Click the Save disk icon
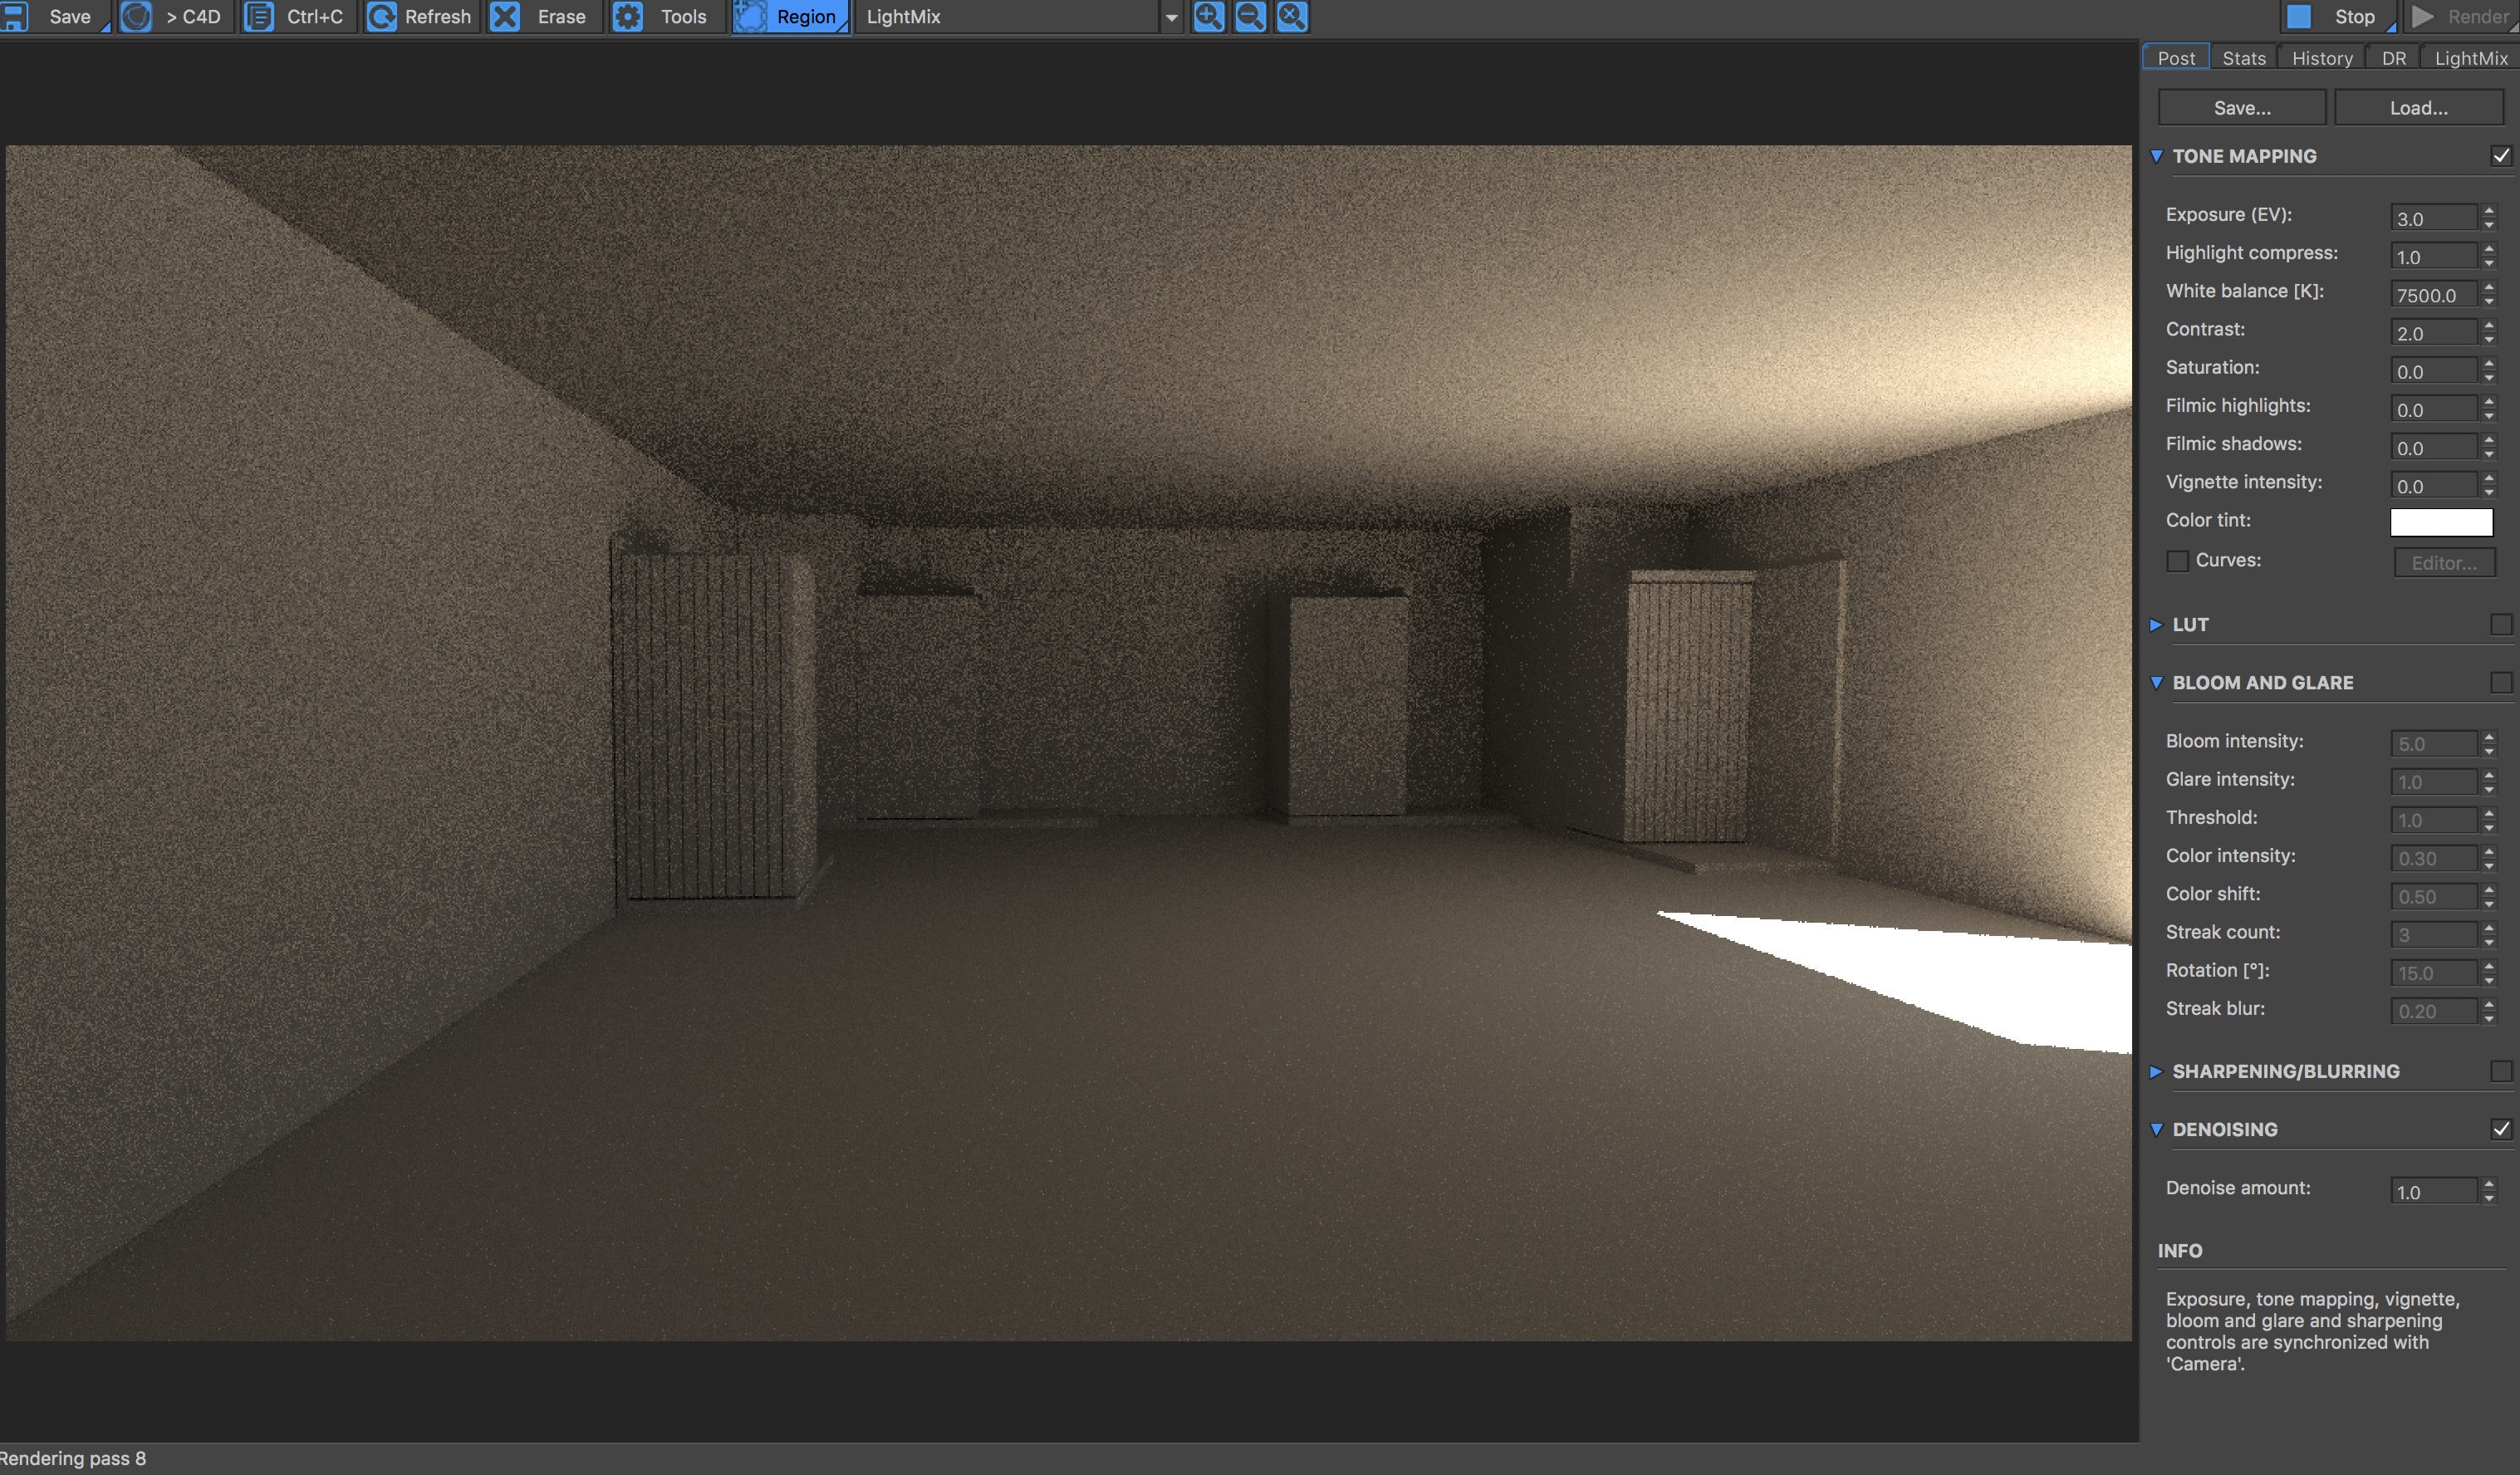Image resolution: width=2520 pixels, height=1475 pixels. point(14,16)
